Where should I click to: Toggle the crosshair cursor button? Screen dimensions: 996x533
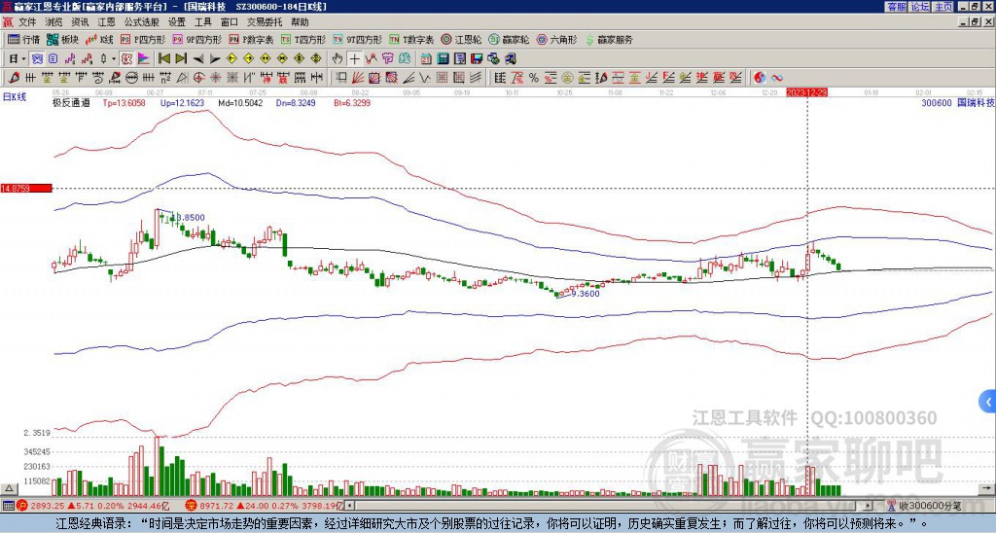coord(354,58)
